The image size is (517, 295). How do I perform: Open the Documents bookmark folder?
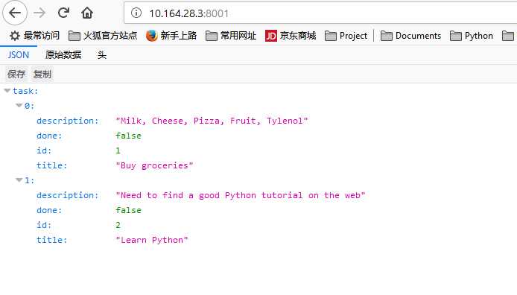(410, 36)
